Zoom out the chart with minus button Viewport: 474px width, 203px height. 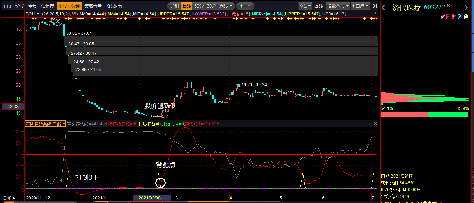pyautogui.click(x=249, y=6)
